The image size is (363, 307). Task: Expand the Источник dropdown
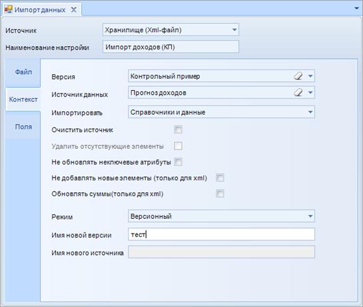(x=234, y=30)
